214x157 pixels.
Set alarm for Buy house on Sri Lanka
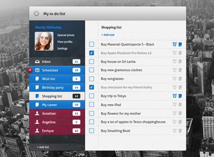click(174, 61)
